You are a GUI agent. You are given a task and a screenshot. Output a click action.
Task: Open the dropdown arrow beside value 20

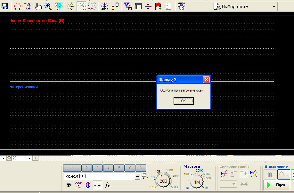coord(29,158)
